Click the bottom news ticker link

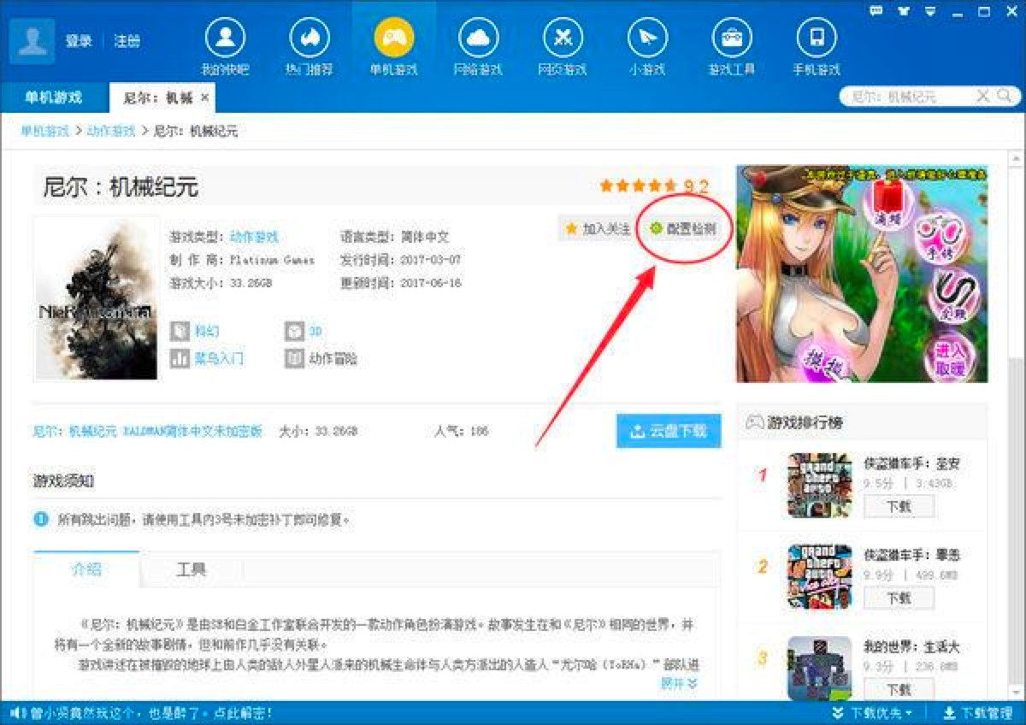[150, 712]
